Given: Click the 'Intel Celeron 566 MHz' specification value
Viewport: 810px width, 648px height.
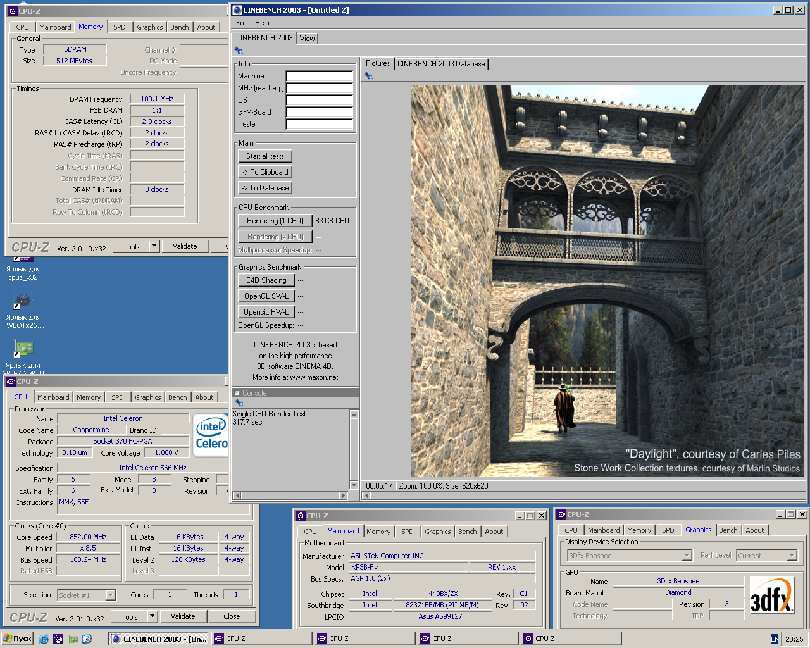Looking at the screenshot, I should [x=153, y=468].
